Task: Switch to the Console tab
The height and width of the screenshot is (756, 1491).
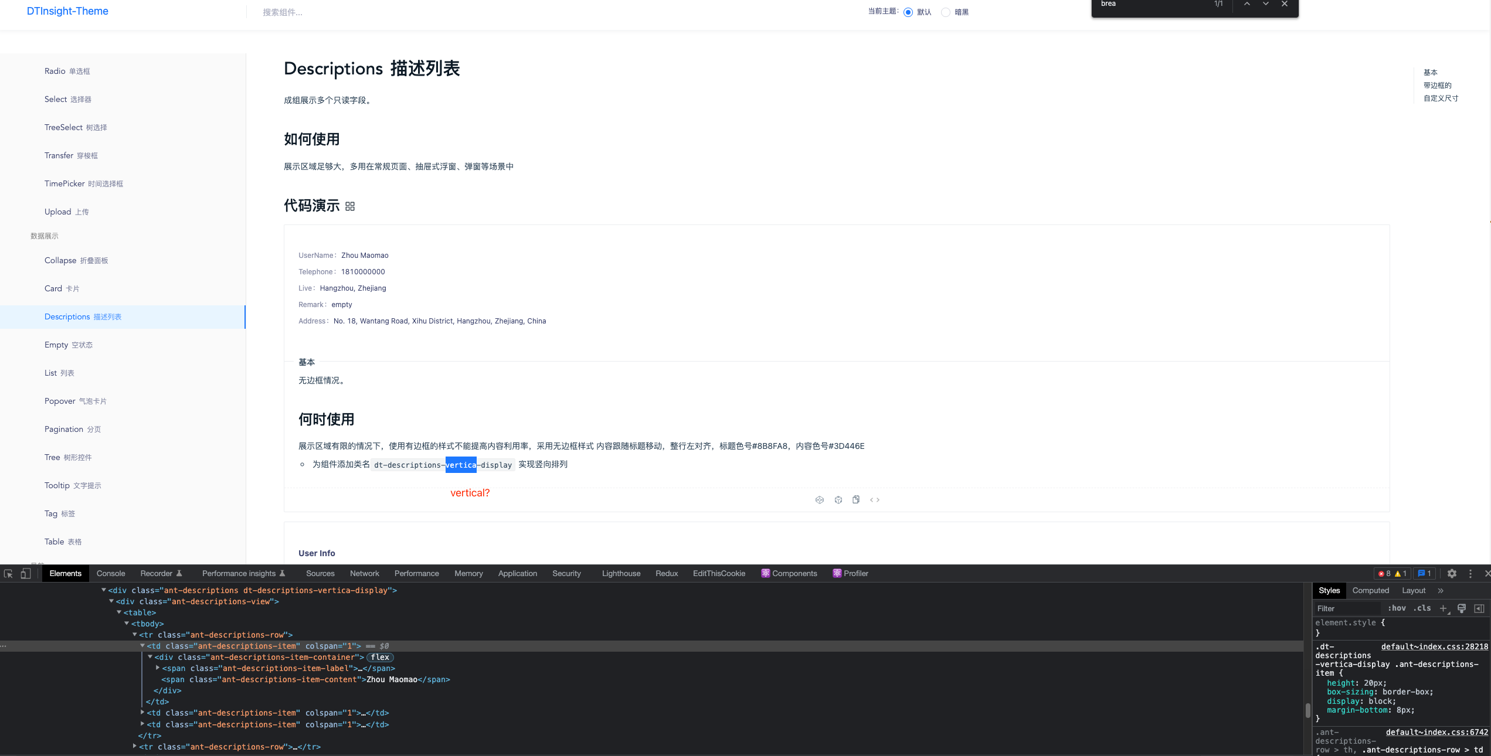Action: coord(111,574)
